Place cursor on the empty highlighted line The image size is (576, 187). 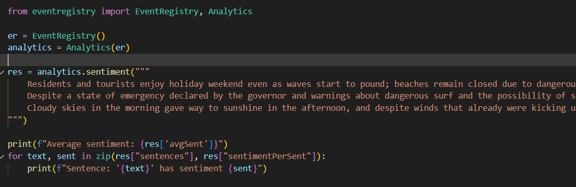point(288,60)
